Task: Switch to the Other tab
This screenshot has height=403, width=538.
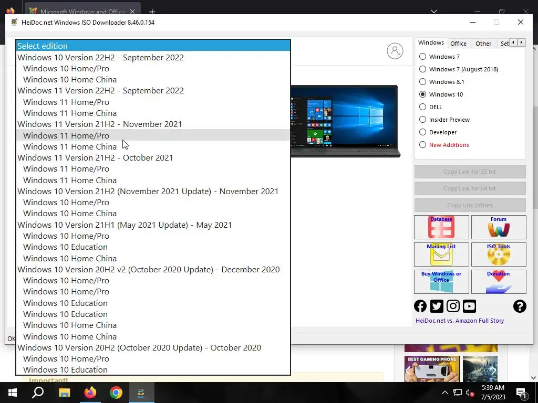Action: coord(483,44)
